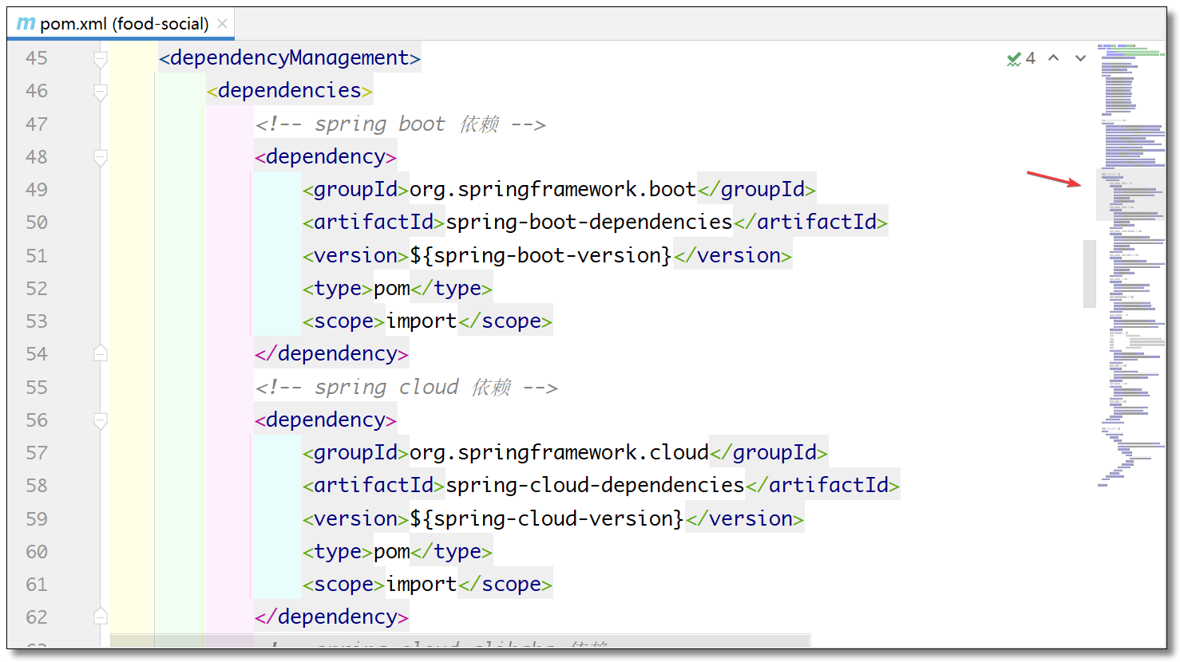Collapse the dependency block at line 48

coord(101,157)
